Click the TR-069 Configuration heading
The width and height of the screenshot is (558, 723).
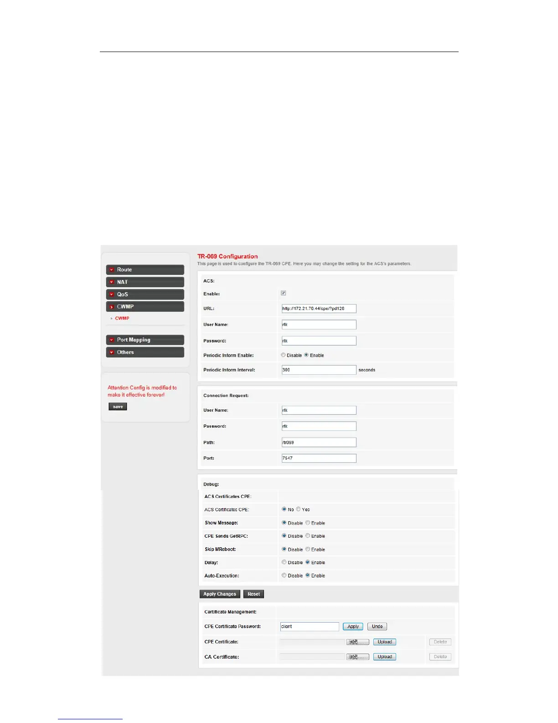(227, 257)
